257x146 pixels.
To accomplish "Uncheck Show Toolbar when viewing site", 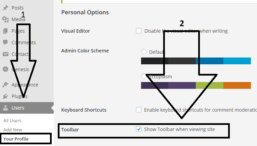I will tap(139, 129).
